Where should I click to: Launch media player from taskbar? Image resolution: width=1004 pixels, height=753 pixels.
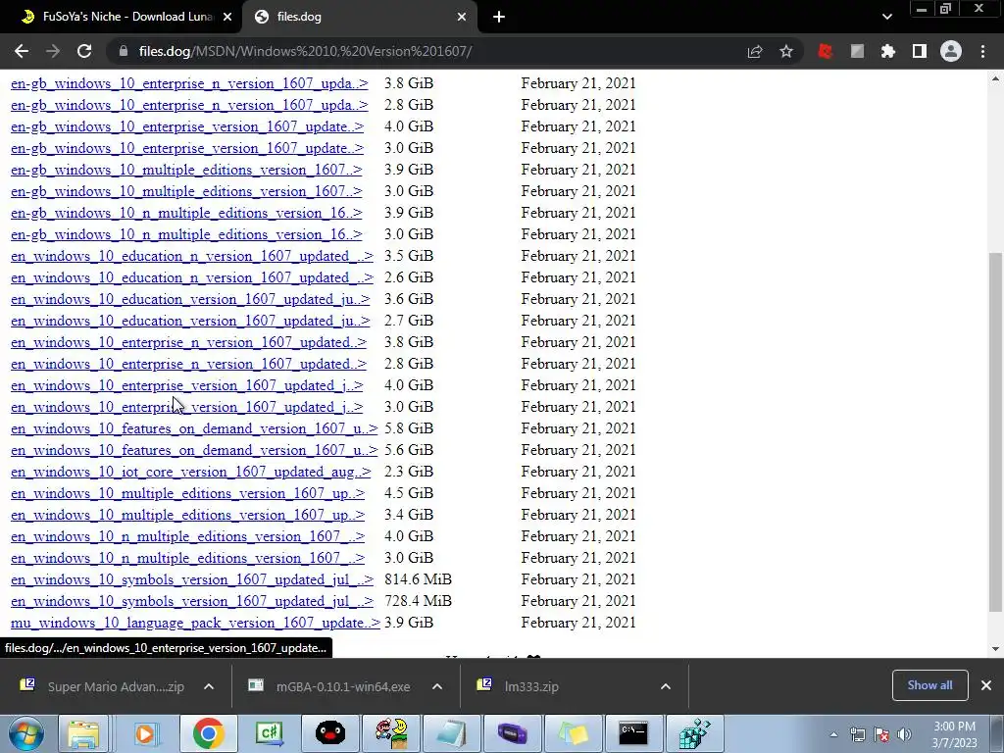pos(145,733)
